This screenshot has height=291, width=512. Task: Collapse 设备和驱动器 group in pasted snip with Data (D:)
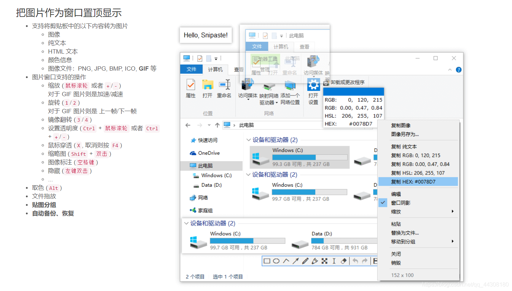coord(186,224)
